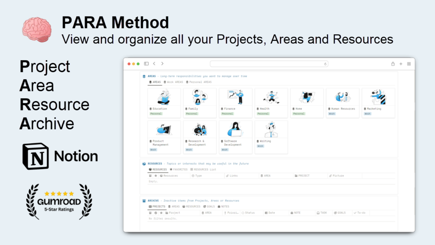Image resolution: width=435 pixels, height=245 pixels.
Task: Click the Resources name column header
Action: [169, 176]
